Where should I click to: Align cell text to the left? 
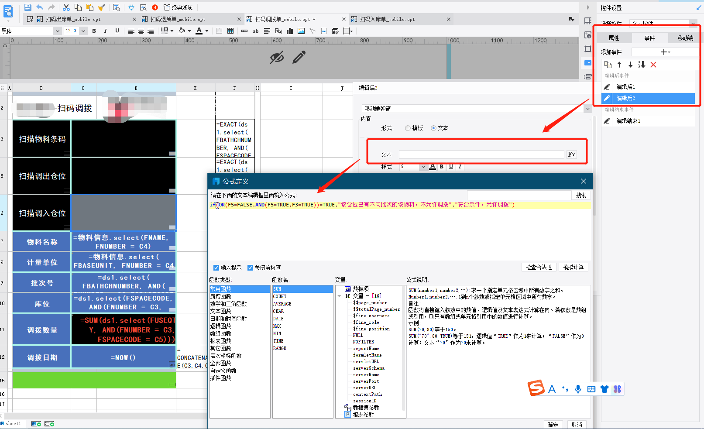click(131, 31)
